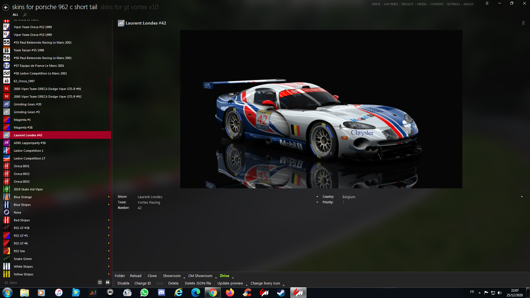Image resolution: width=530 pixels, height=298 pixels.
Task: Open the hamburger menu in the title bar
Action: click(487, 3)
